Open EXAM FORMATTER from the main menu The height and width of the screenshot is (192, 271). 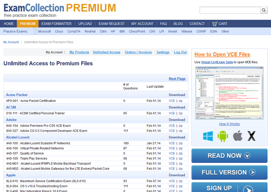click(x=56, y=24)
